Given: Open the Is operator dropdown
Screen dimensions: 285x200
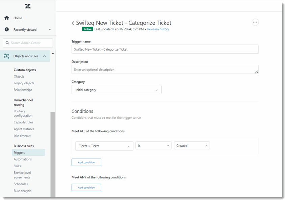Looking at the screenshot, I should click(x=154, y=146).
